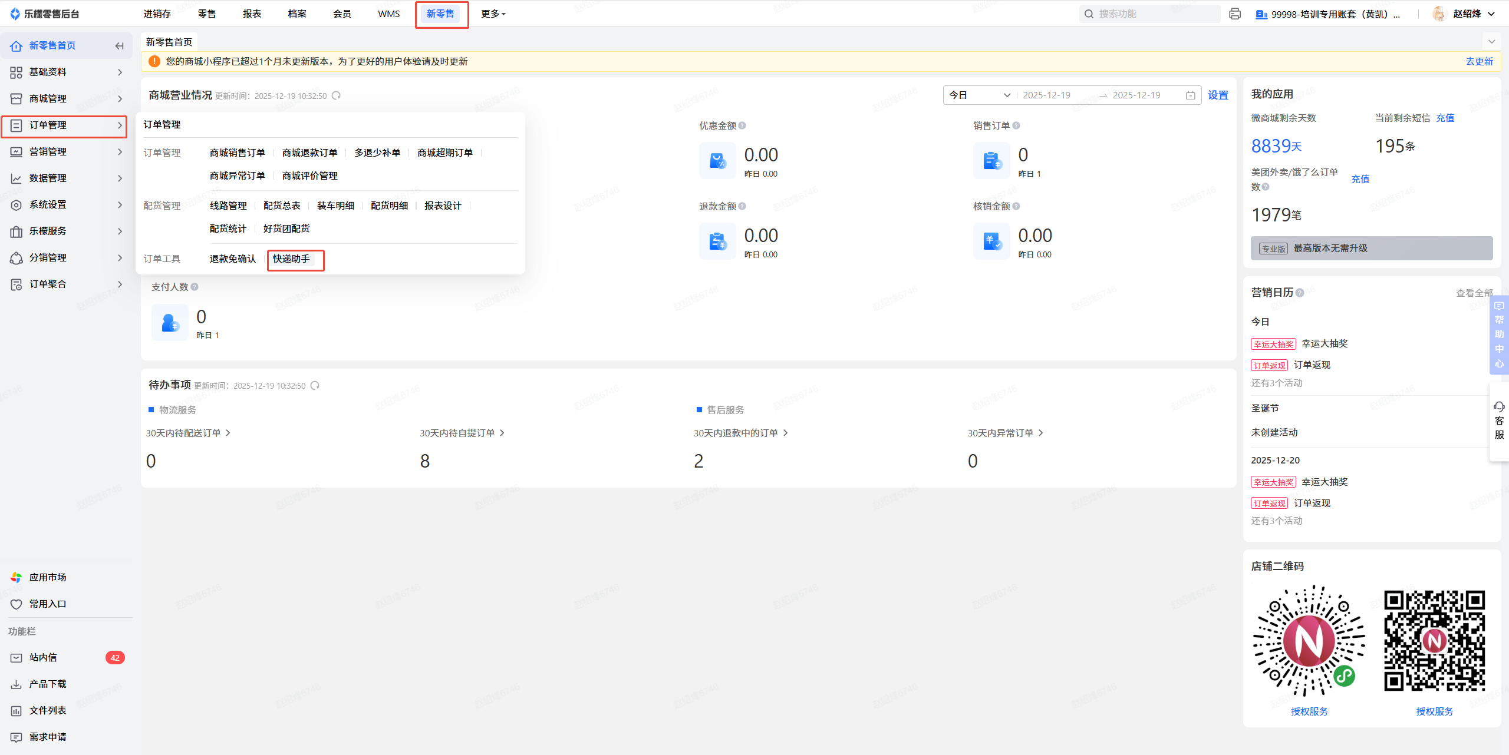Click the 去更新 link in the warning banner
This screenshot has height=755, width=1509.
pyautogui.click(x=1479, y=61)
